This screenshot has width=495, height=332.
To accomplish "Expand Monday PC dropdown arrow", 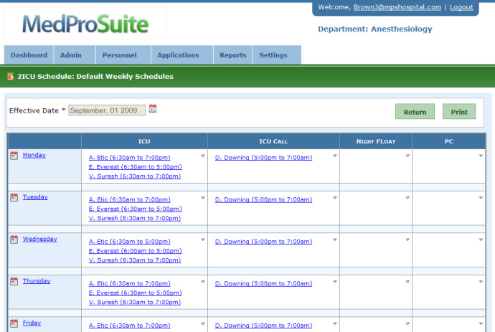I will (x=481, y=156).
